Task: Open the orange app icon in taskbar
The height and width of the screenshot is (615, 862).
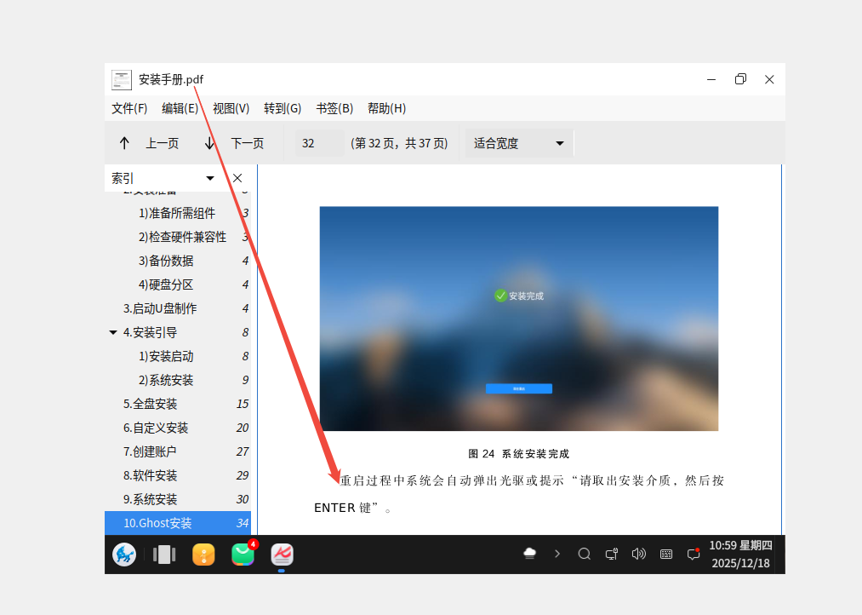Action: pyautogui.click(x=203, y=555)
